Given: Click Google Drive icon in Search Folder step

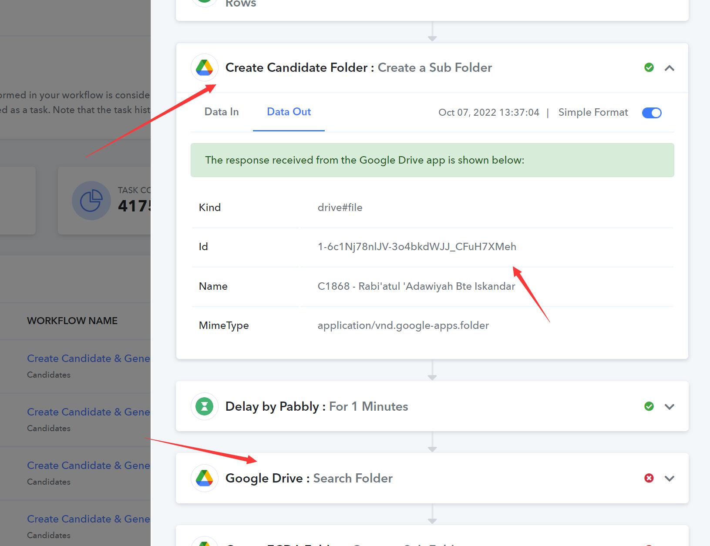Looking at the screenshot, I should [204, 478].
